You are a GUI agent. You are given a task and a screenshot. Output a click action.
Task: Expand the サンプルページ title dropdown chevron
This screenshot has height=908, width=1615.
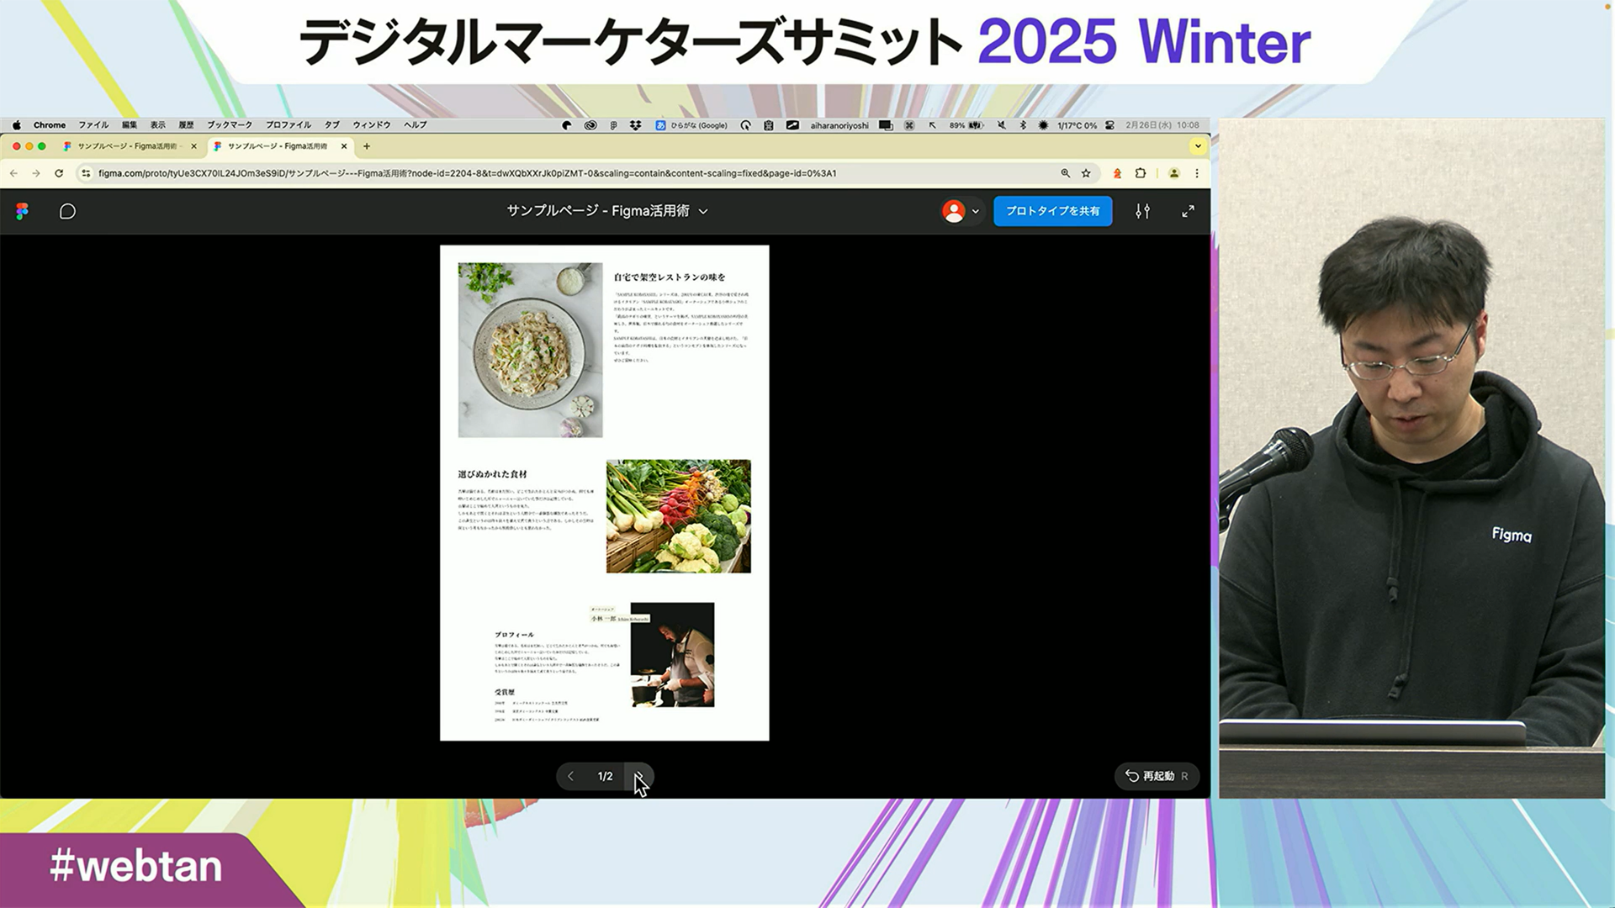pos(703,211)
